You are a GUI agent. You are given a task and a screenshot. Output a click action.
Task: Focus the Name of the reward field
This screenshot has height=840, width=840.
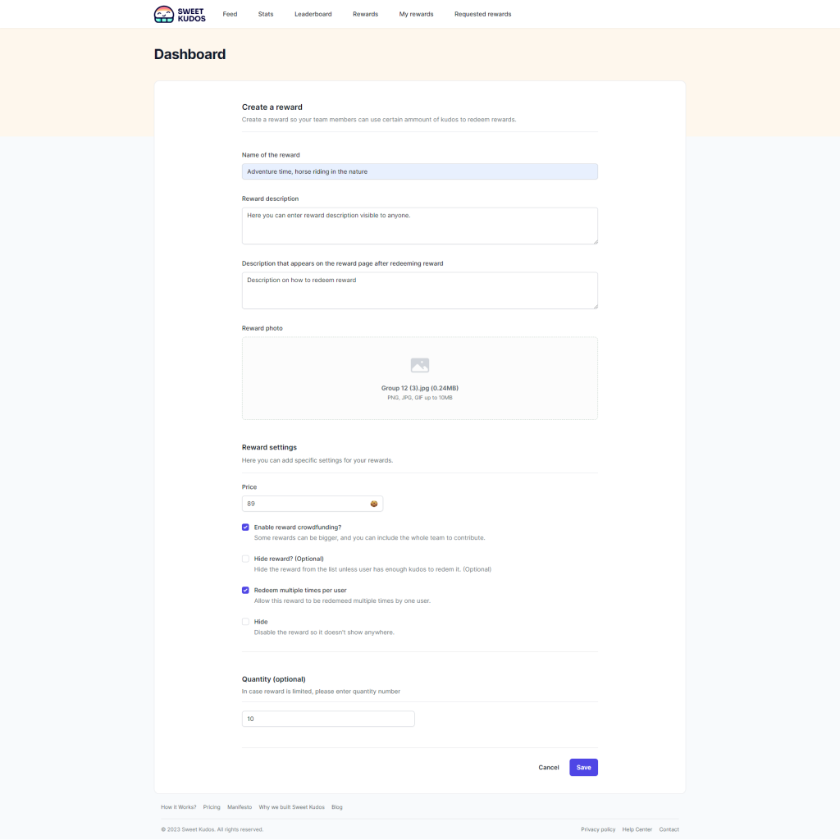(420, 171)
